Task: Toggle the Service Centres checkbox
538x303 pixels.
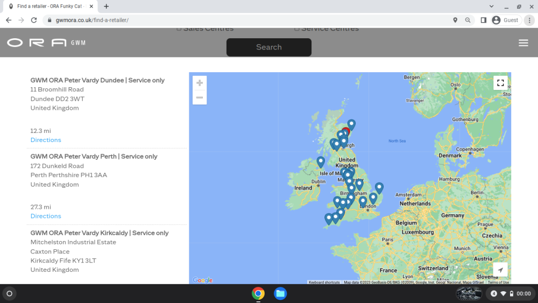Action: [x=297, y=29]
